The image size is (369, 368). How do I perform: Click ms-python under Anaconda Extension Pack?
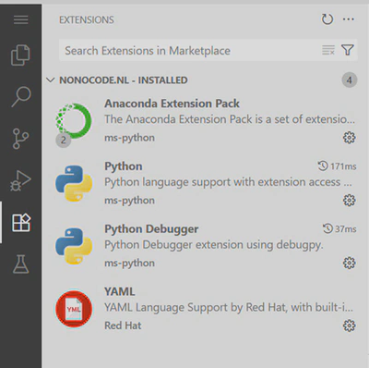(129, 138)
